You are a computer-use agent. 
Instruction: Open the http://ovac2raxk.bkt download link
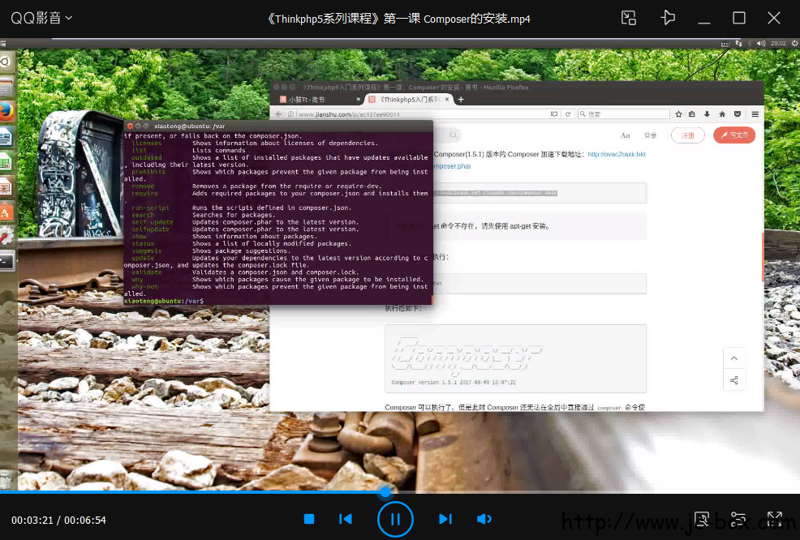click(617, 154)
